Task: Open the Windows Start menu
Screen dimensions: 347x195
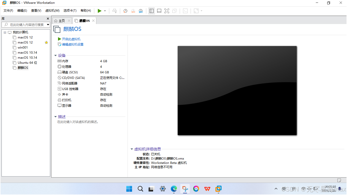Action: pyautogui.click(x=129, y=189)
